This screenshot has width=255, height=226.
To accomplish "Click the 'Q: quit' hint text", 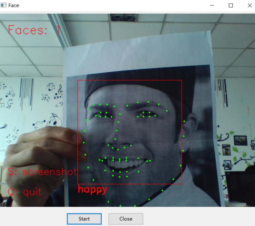I will pos(25,192).
